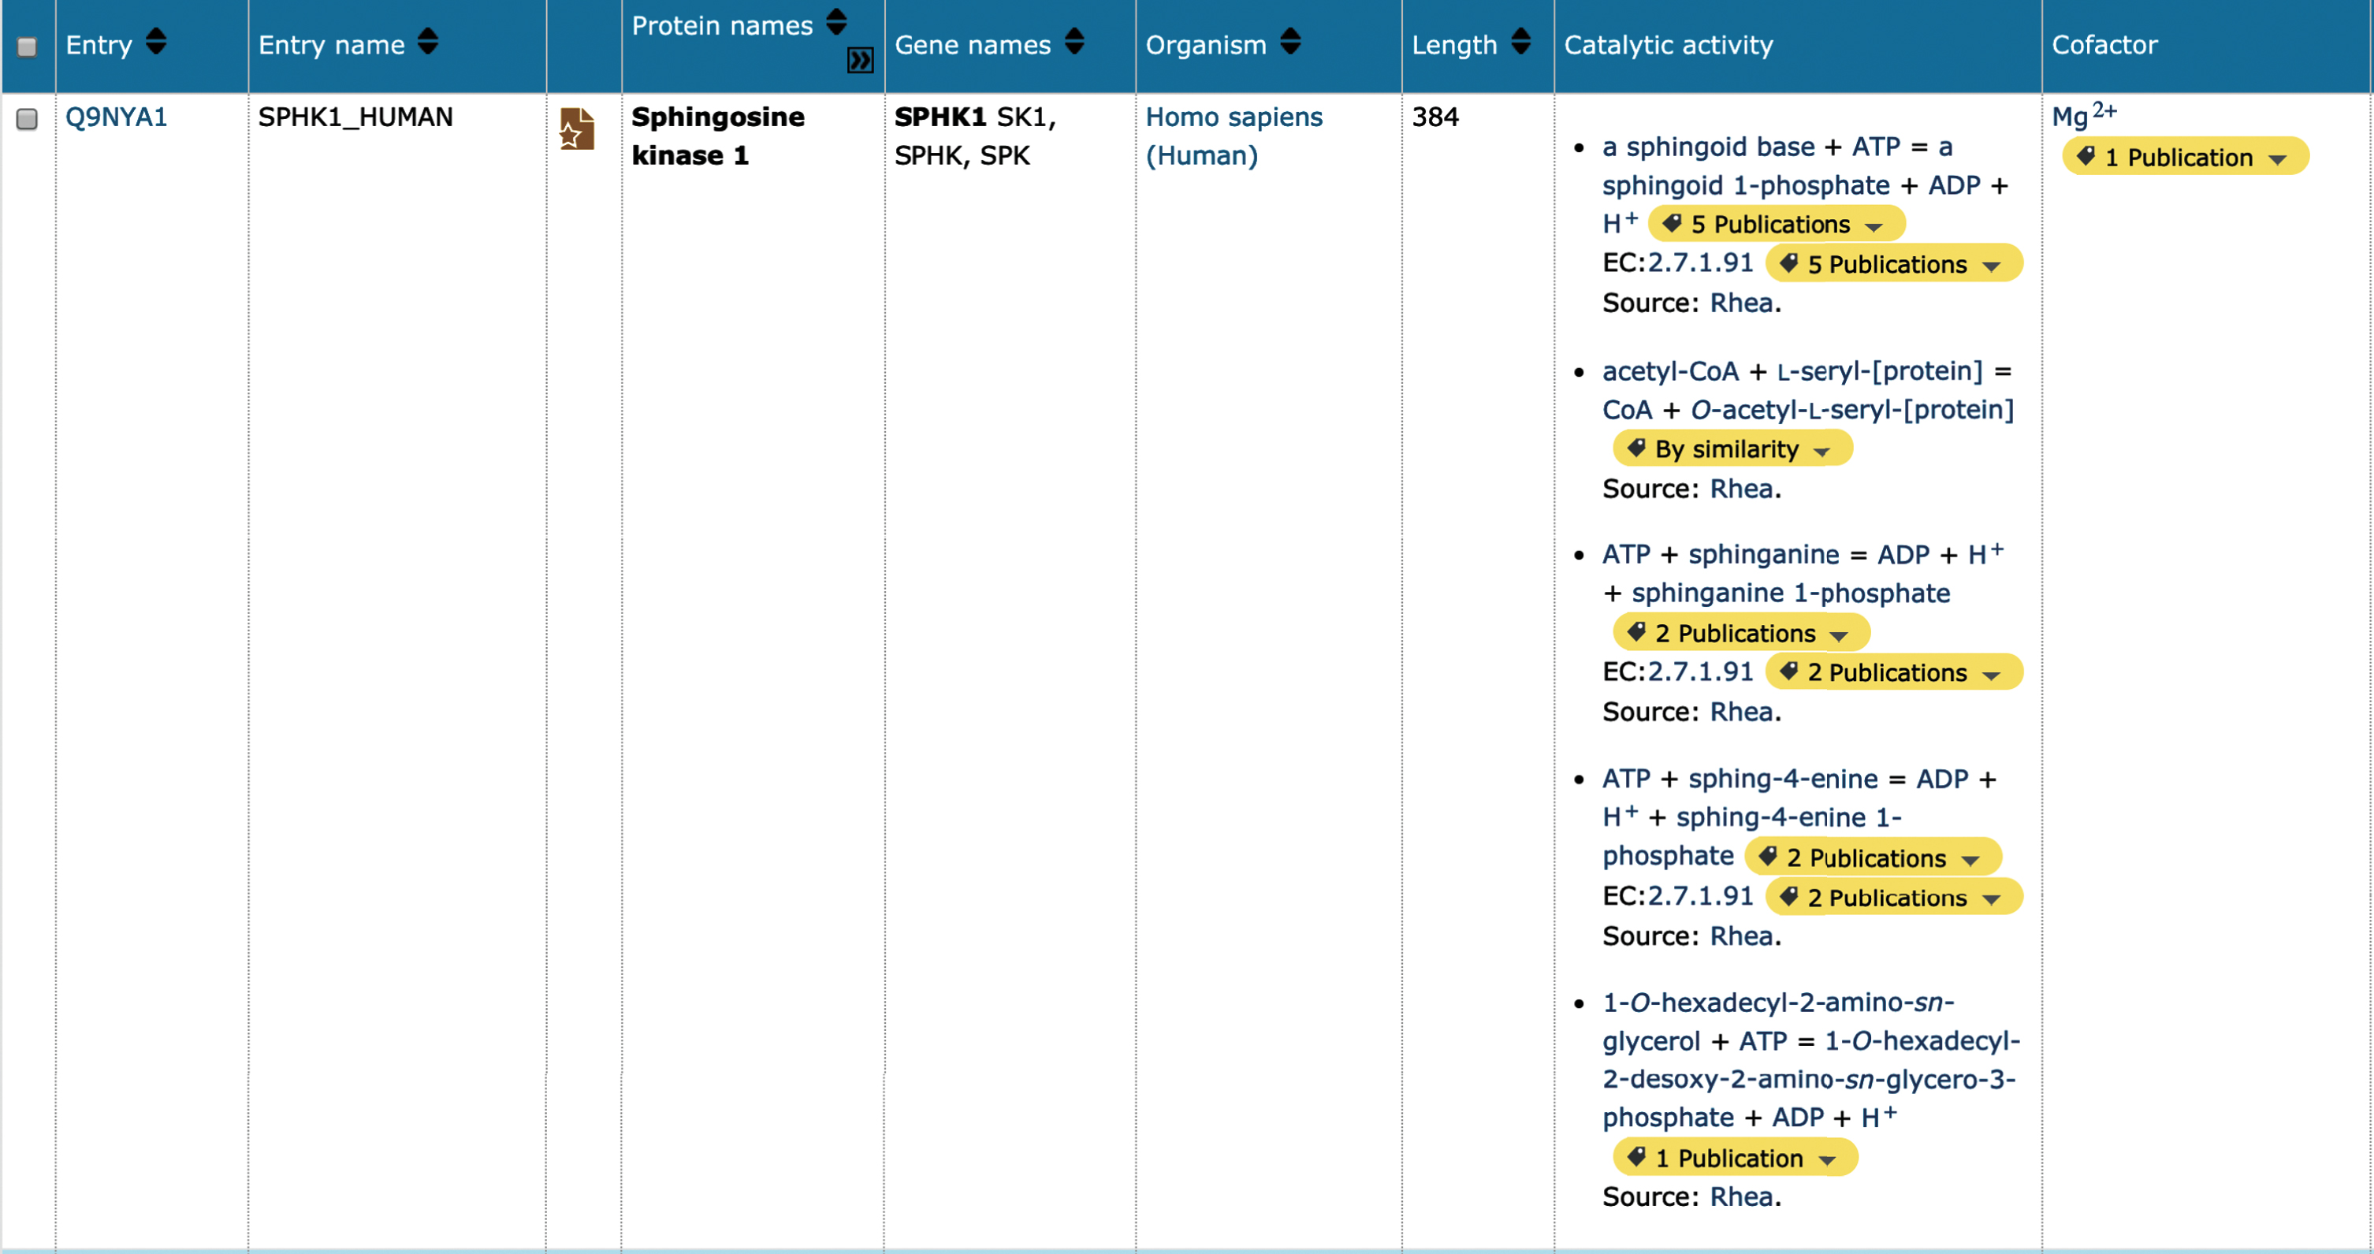Sort by Organism column arrows
The height and width of the screenshot is (1254, 2374).
pyautogui.click(x=1290, y=42)
